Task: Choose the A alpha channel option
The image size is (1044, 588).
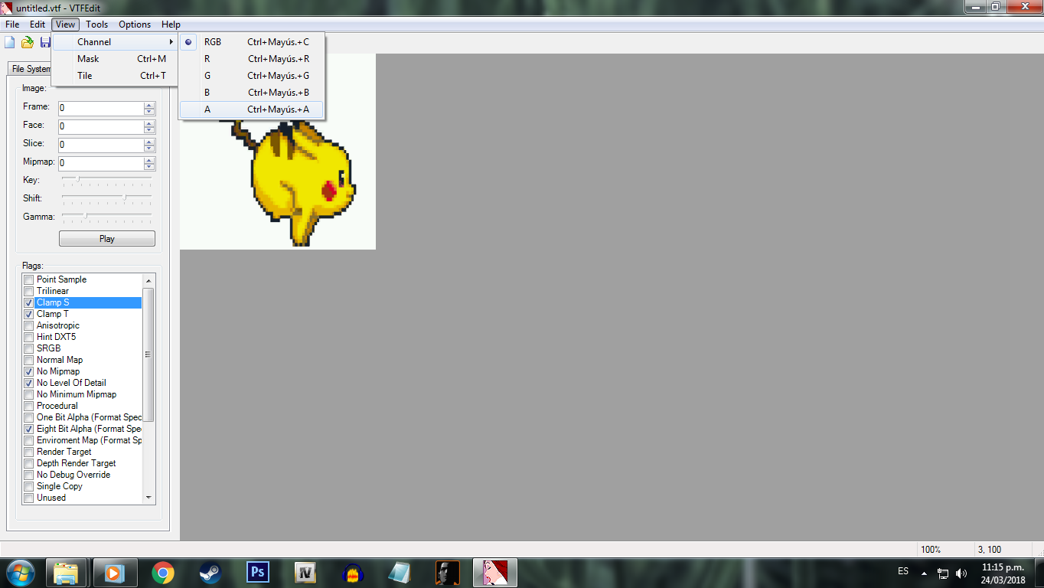Action: pos(252,109)
